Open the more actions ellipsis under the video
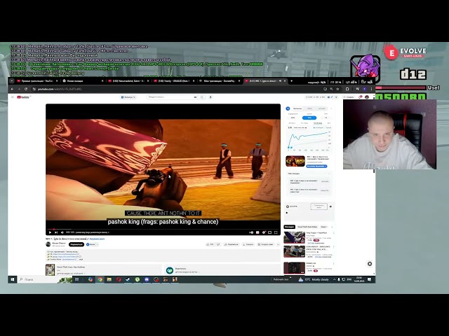This screenshot has height=336, width=449. (x=278, y=244)
